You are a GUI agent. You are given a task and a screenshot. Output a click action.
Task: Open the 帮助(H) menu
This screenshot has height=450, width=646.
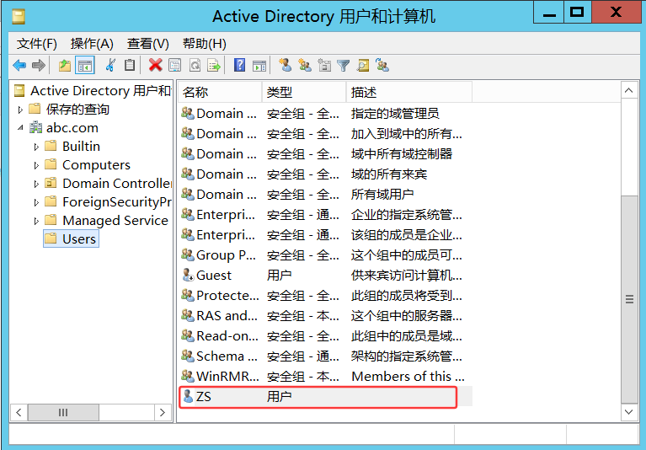(x=205, y=44)
